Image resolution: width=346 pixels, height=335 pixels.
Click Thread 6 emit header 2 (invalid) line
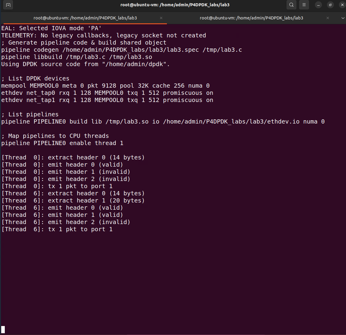(66, 222)
